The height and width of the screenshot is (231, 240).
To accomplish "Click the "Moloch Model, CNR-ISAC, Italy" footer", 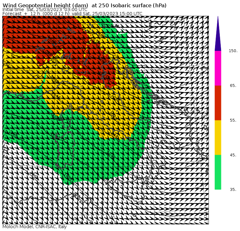I will 35,227.
